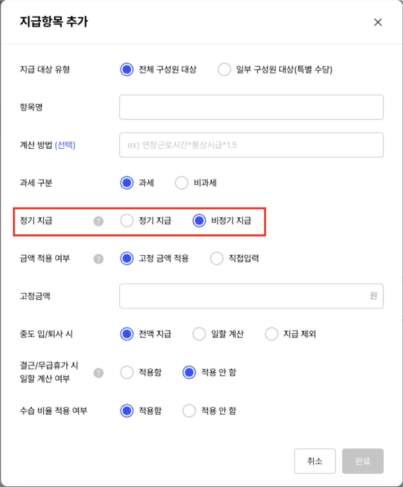403x487 pixels.
Task: Click the 항목명 text field
Action: (x=251, y=107)
